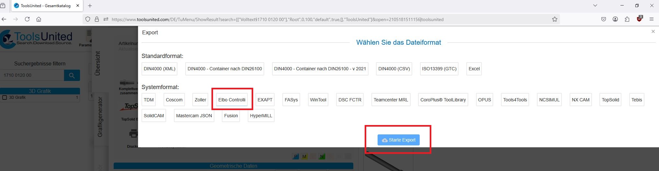
Task: Select CoroPlus® ToolLibrary format
Action: (x=443, y=100)
